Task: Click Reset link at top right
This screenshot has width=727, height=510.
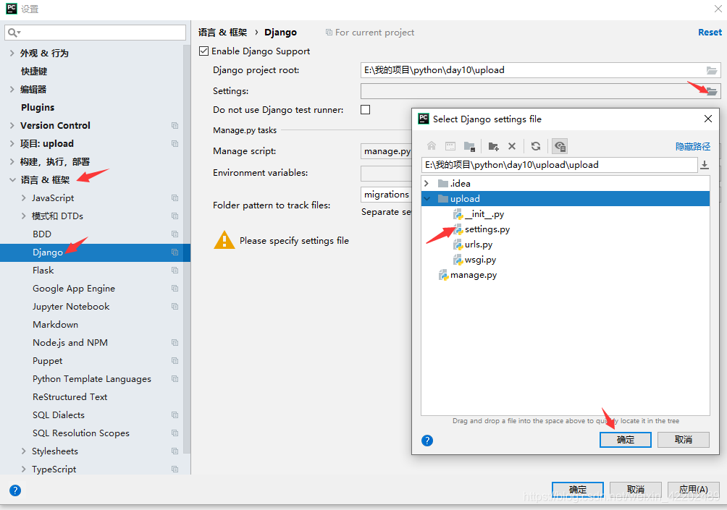Action: click(710, 33)
